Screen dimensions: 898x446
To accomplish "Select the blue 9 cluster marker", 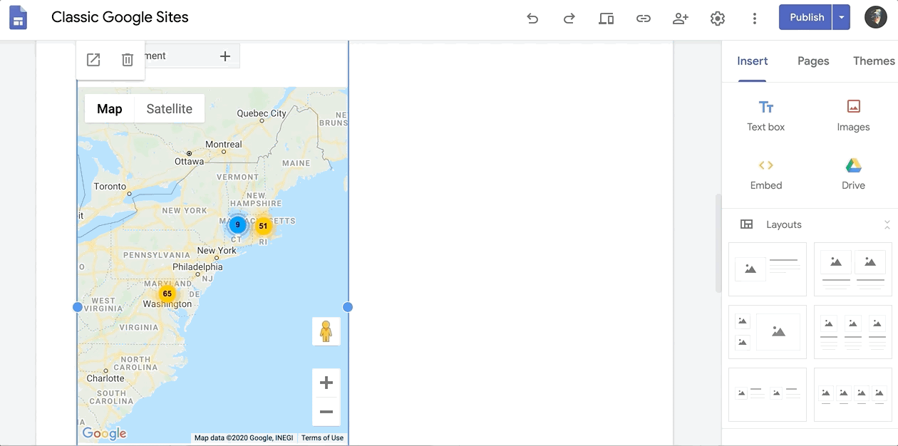I will pos(237,224).
